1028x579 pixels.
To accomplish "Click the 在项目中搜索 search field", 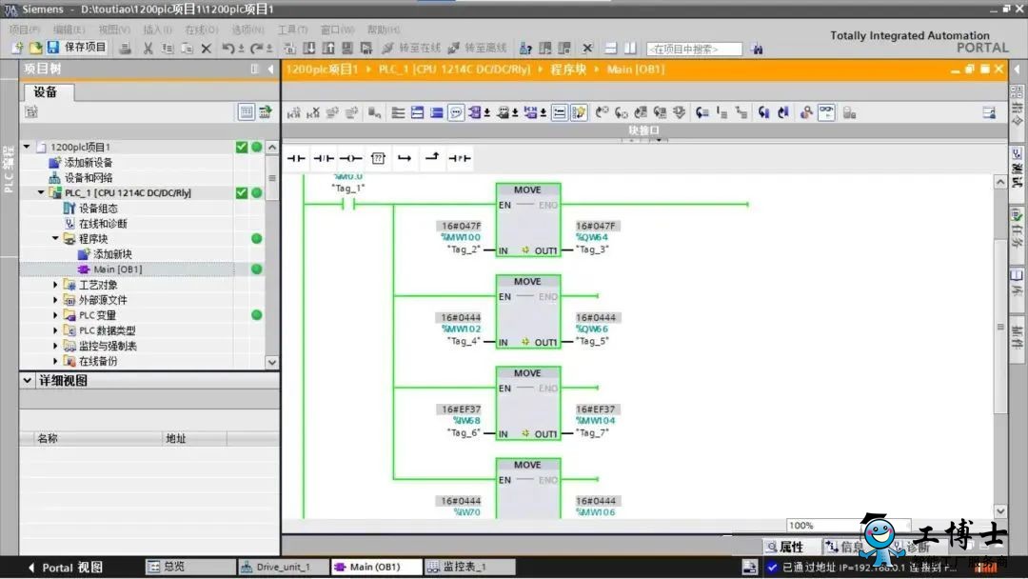I will pos(694,50).
